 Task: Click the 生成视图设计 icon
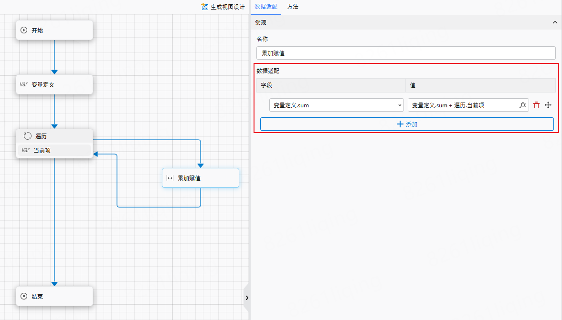click(x=205, y=7)
